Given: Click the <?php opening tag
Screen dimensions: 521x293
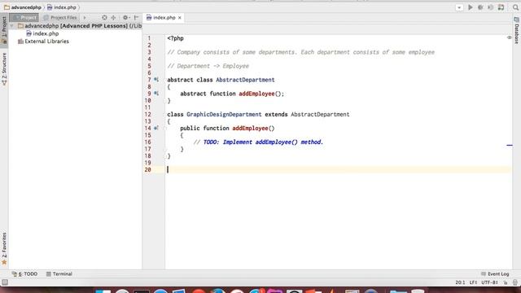Looking at the screenshot, I should (176, 38).
